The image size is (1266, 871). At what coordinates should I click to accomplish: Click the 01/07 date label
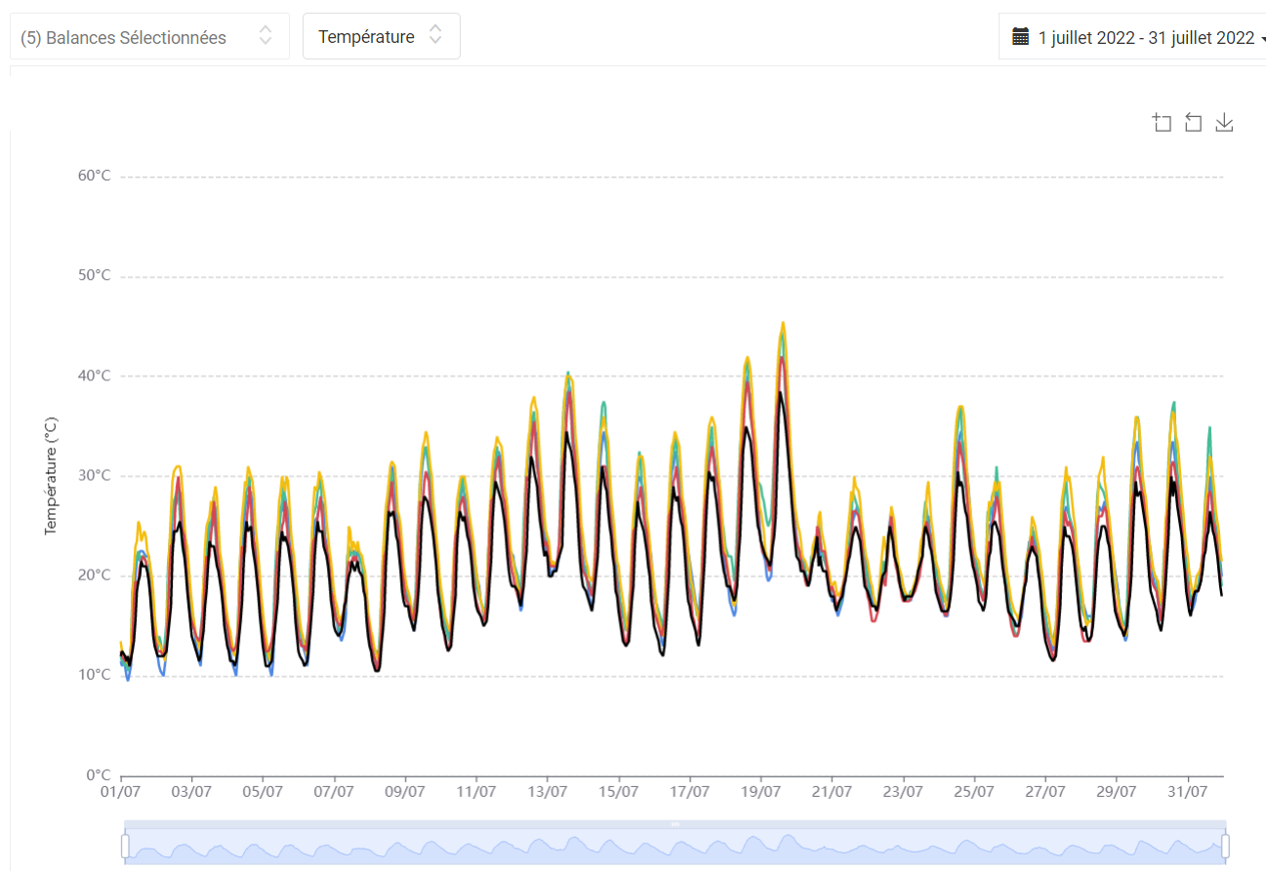(121, 792)
